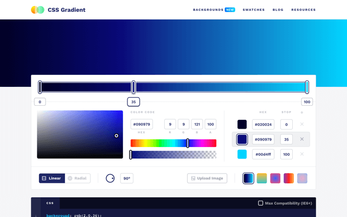
Task: Remove the #090979 color stop
Action: click(302, 139)
